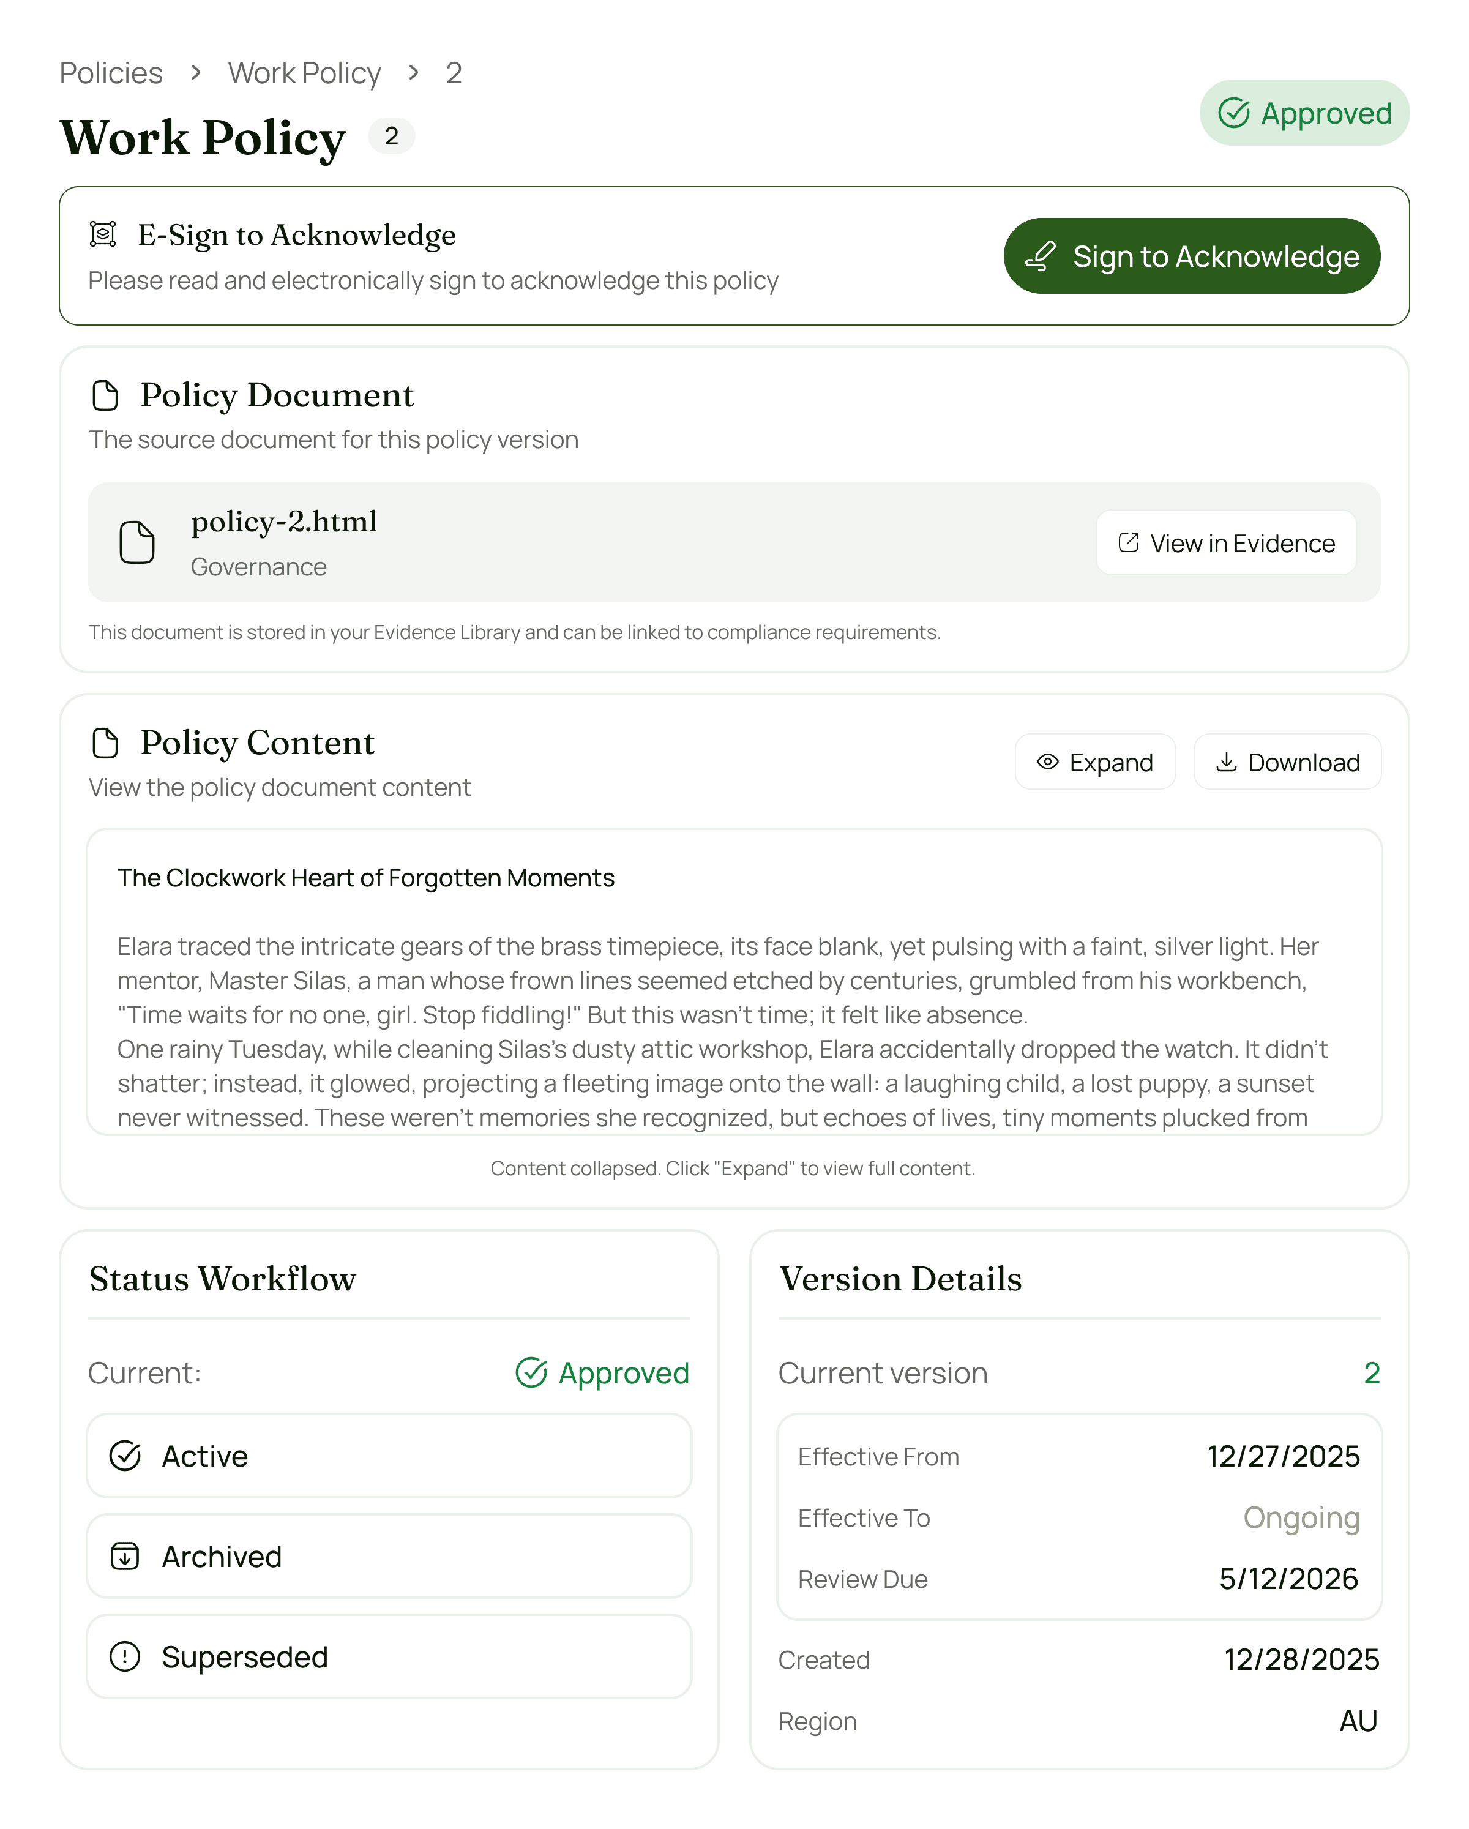Open Work Policy from the breadcrumb
Image resolution: width=1469 pixels, height=1829 pixels.
tap(304, 73)
